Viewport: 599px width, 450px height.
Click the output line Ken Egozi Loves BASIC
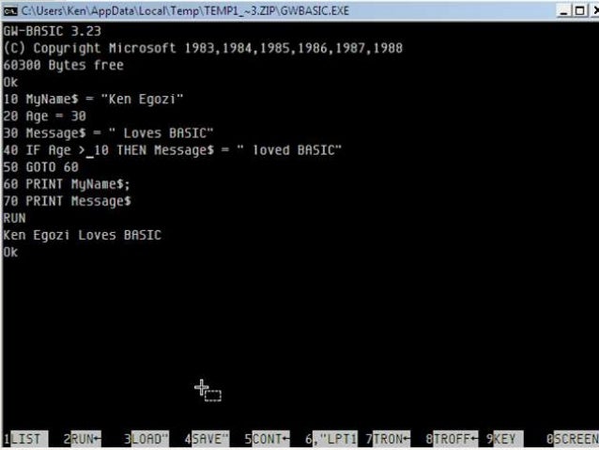pyautogui.click(x=83, y=235)
